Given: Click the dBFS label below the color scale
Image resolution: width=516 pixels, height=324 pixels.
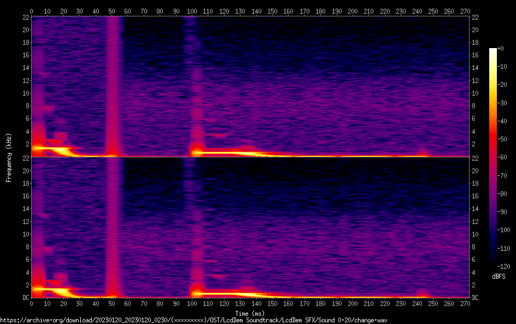Looking at the screenshot, I should point(498,277).
